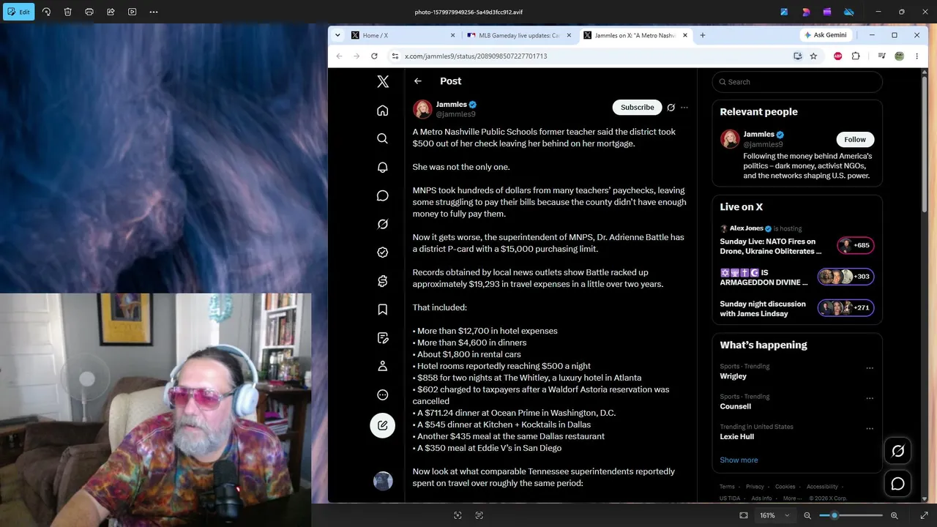
Task: Expand the 'More ...' footer links on X
Action: [x=792, y=498]
